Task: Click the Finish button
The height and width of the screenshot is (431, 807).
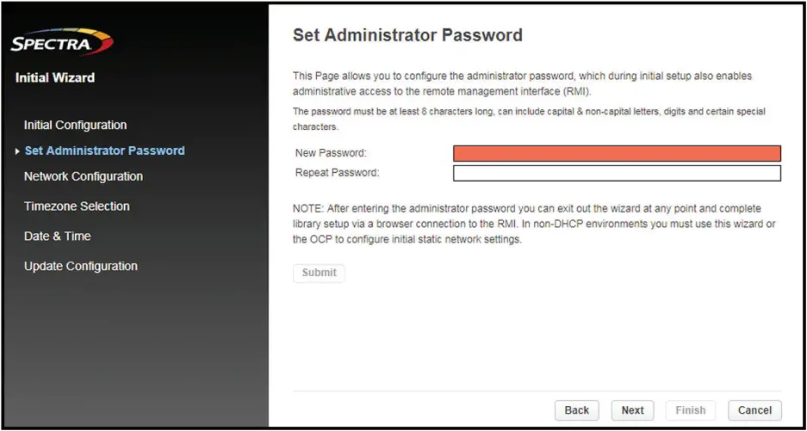Action: tap(690, 410)
